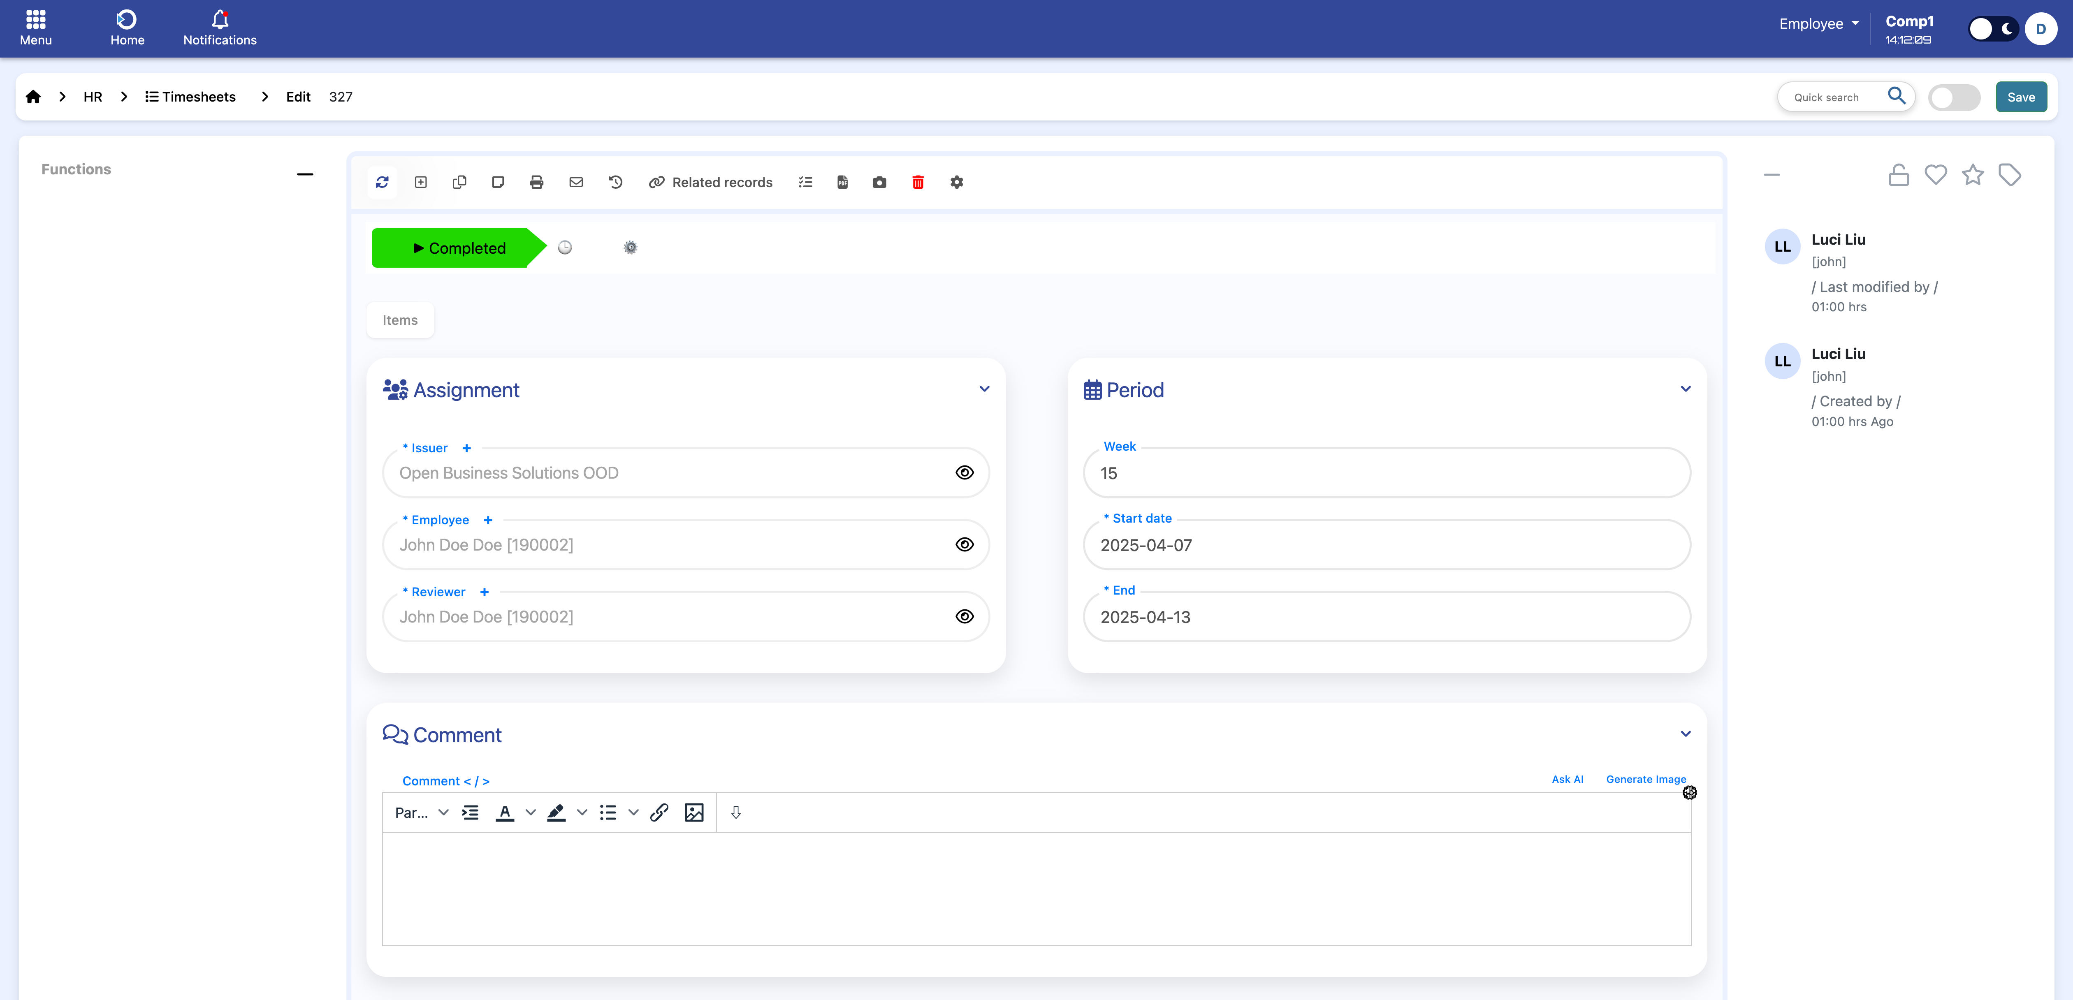View Employee record eye icon
The width and height of the screenshot is (2073, 1000).
965,545
